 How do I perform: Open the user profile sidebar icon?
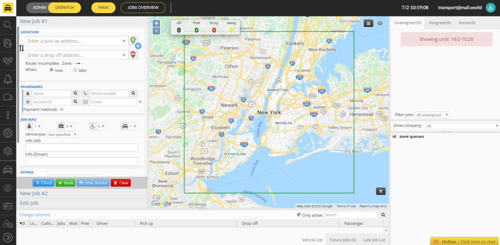click(7, 188)
